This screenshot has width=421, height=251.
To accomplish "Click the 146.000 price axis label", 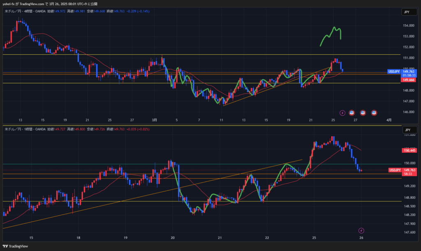I will 408,112.
